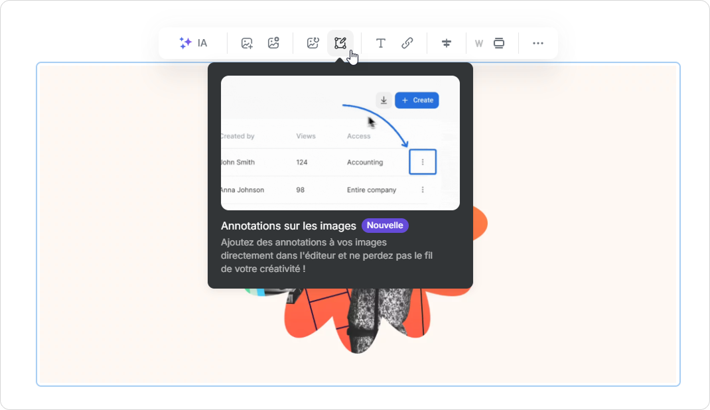Open the alignment options icon
The image size is (710, 410).
pyautogui.click(x=447, y=43)
